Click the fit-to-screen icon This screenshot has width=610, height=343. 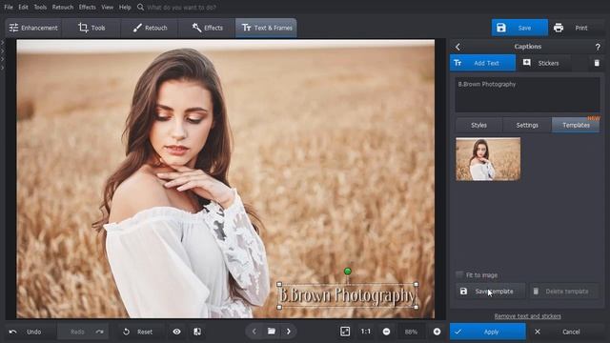coord(345,332)
